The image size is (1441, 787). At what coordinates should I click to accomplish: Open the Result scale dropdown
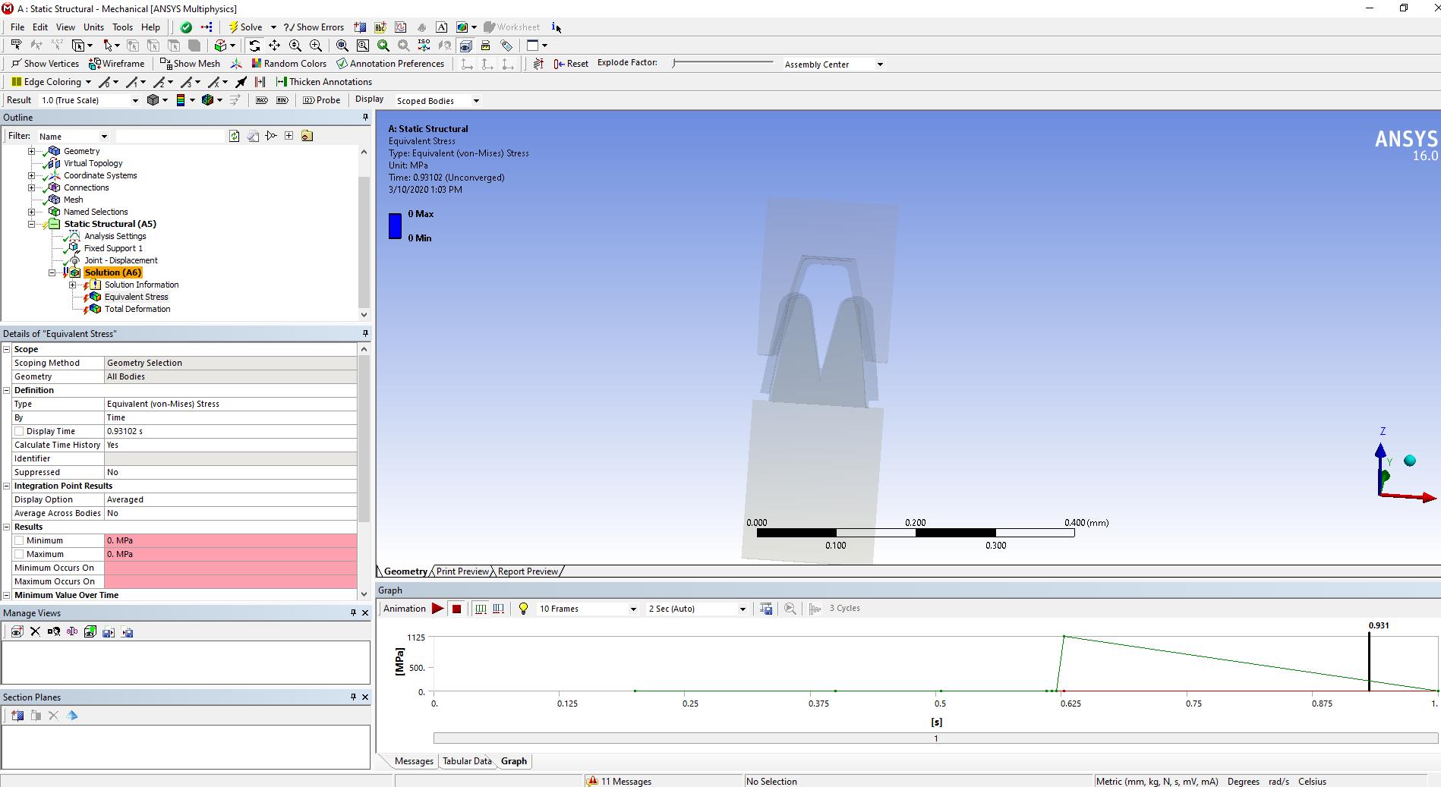[x=135, y=100]
